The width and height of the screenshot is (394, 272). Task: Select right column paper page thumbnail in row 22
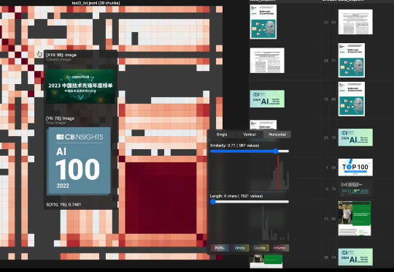point(355,22)
